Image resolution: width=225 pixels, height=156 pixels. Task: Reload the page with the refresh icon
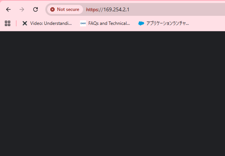point(35,9)
